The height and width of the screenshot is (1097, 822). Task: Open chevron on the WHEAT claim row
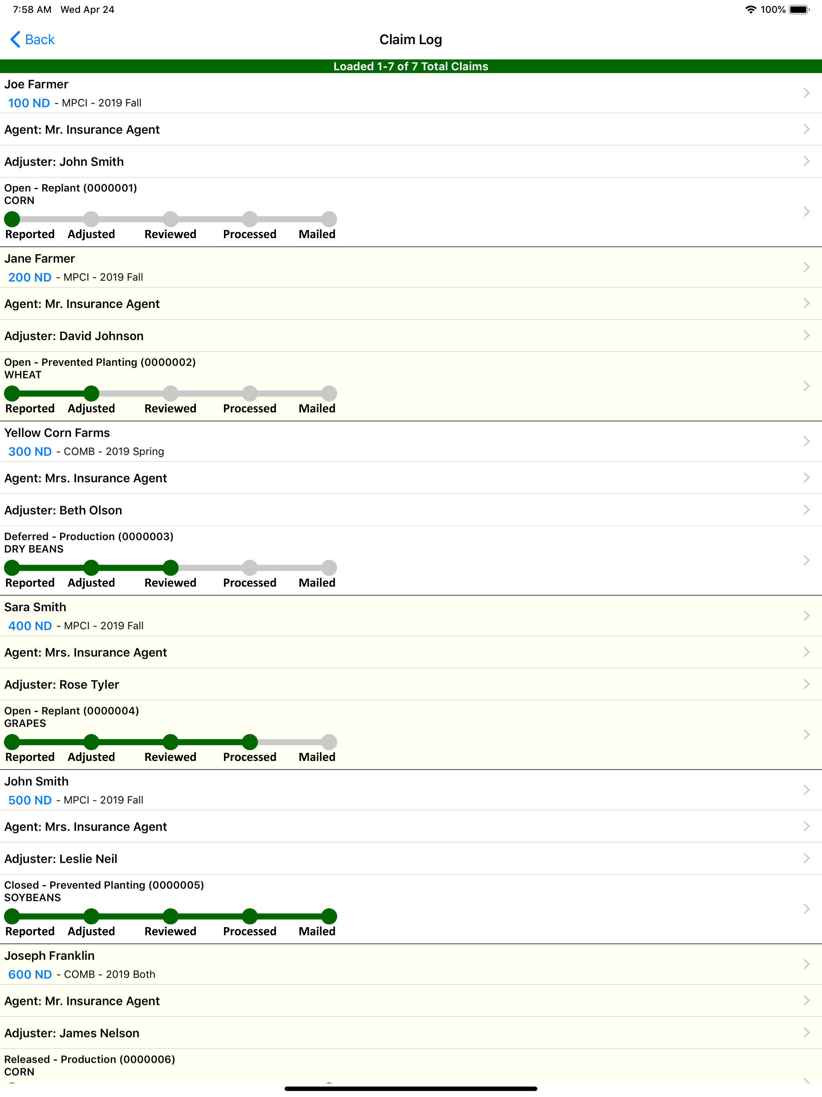tap(806, 386)
